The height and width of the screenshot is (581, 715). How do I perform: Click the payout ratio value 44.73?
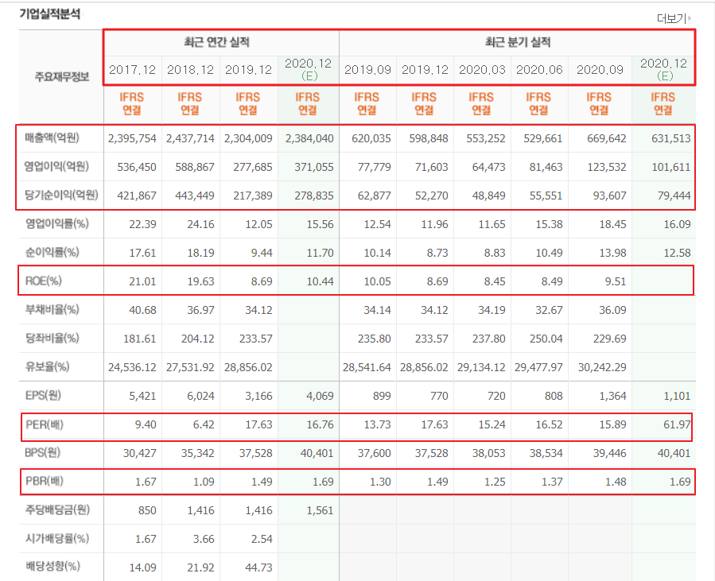click(x=258, y=567)
